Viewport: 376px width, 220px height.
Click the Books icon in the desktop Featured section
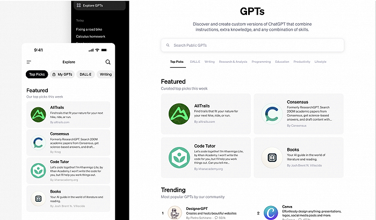pyautogui.click(x=272, y=157)
